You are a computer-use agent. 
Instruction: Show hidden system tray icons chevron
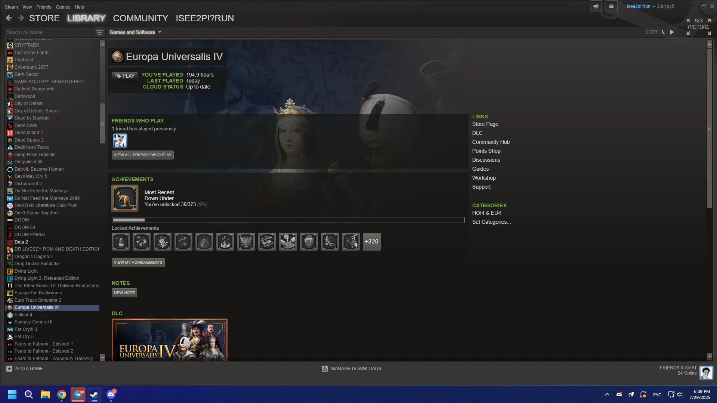tap(607, 394)
